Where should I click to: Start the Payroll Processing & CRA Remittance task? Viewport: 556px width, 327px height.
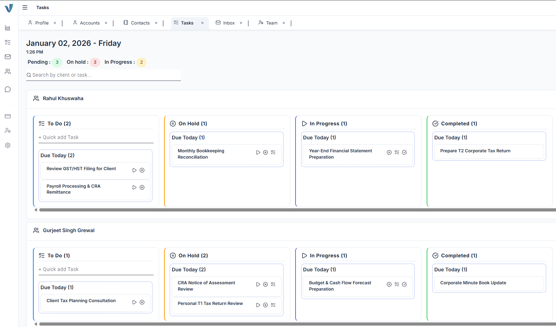click(134, 187)
